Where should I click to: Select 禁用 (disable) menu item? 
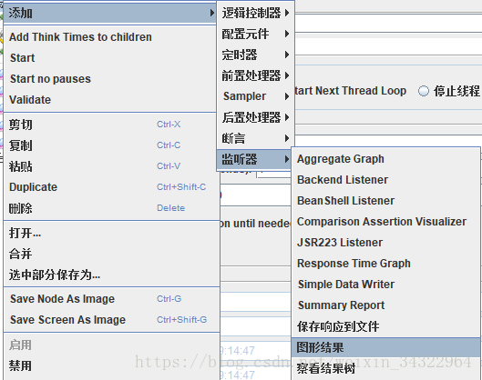(x=111, y=365)
